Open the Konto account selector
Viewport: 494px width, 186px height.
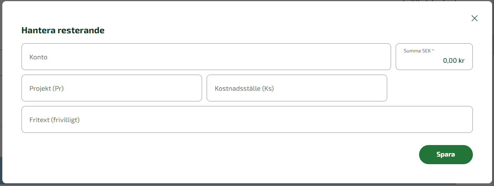[x=206, y=57]
